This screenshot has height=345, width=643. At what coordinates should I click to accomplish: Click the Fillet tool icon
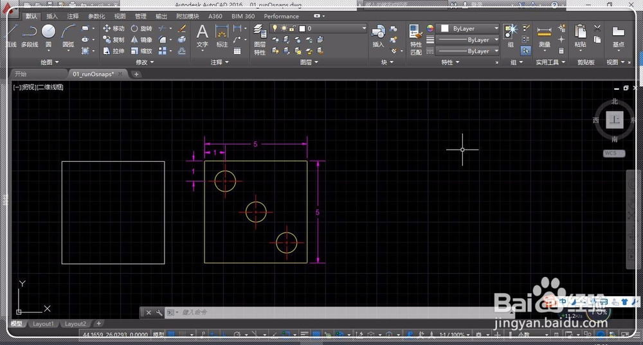(x=163, y=40)
